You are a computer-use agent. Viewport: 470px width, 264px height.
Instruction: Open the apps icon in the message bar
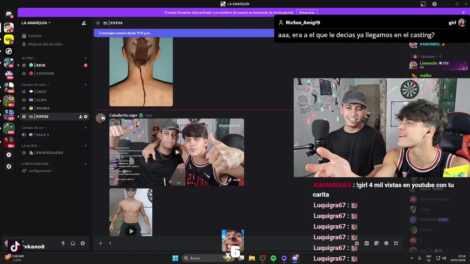click(396, 243)
